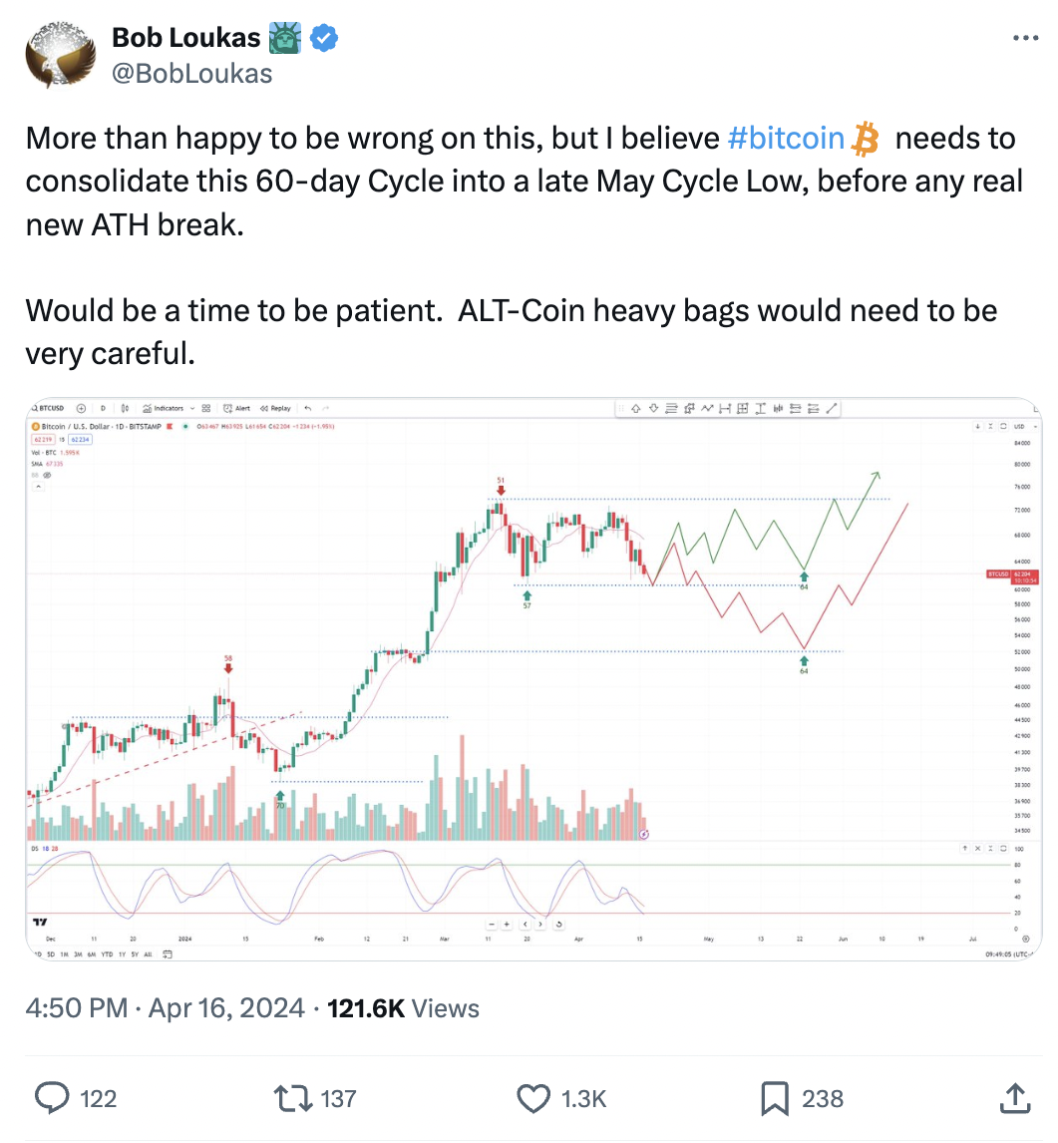1058x1143 pixels.
Task: Choose the candlestick chart style icon
Action: pos(125,408)
